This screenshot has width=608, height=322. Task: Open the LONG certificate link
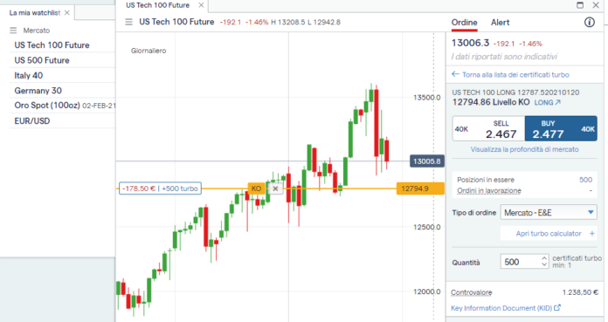(547, 103)
